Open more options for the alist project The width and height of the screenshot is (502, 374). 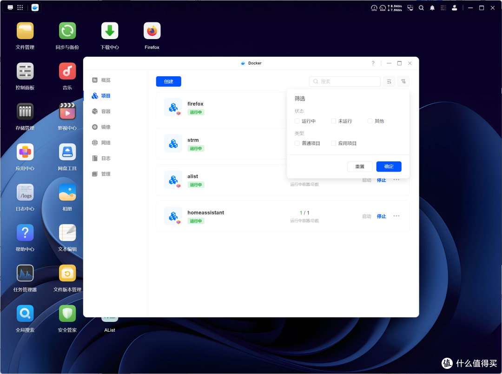point(396,180)
